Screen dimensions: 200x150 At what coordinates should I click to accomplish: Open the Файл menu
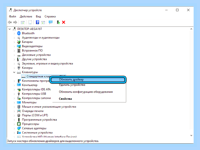[13, 16]
